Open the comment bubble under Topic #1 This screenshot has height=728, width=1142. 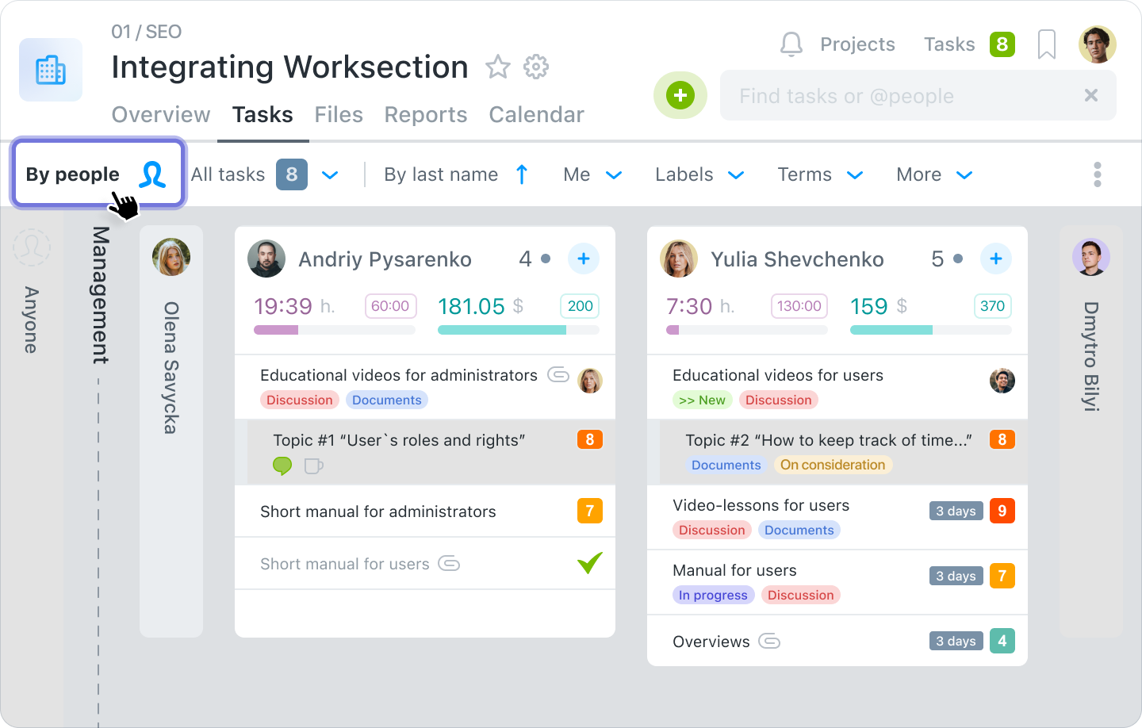(282, 467)
